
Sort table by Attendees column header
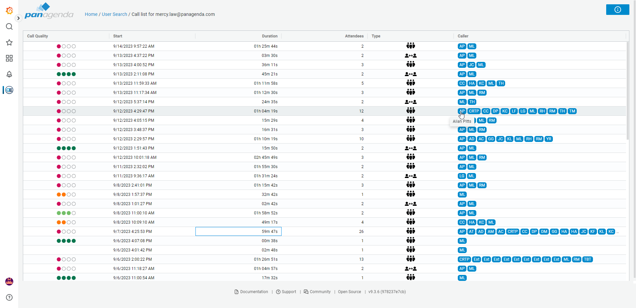click(x=354, y=36)
